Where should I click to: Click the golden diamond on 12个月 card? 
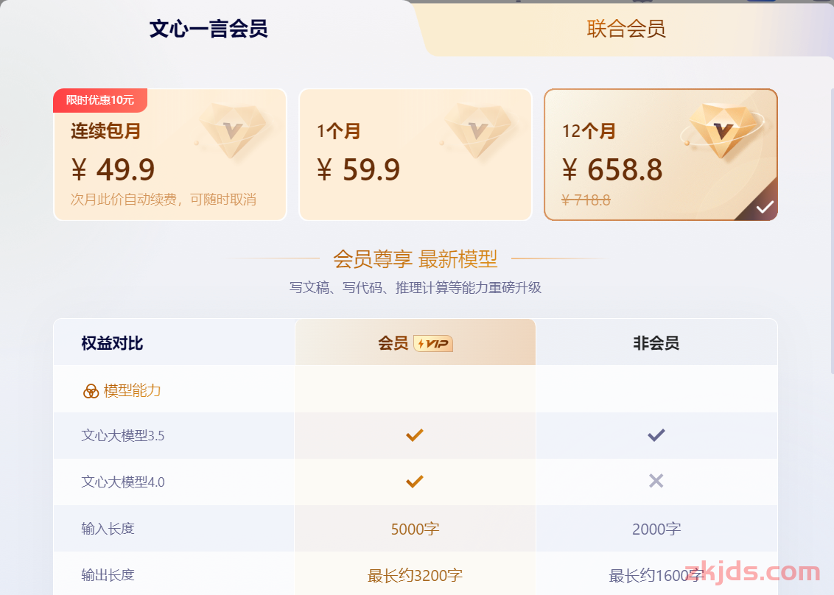coord(722,130)
